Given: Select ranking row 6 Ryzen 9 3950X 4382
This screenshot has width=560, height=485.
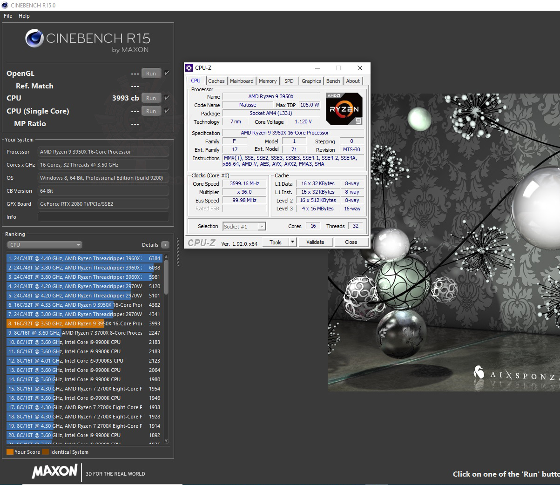Looking at the screenshot, I should [84, 305].
